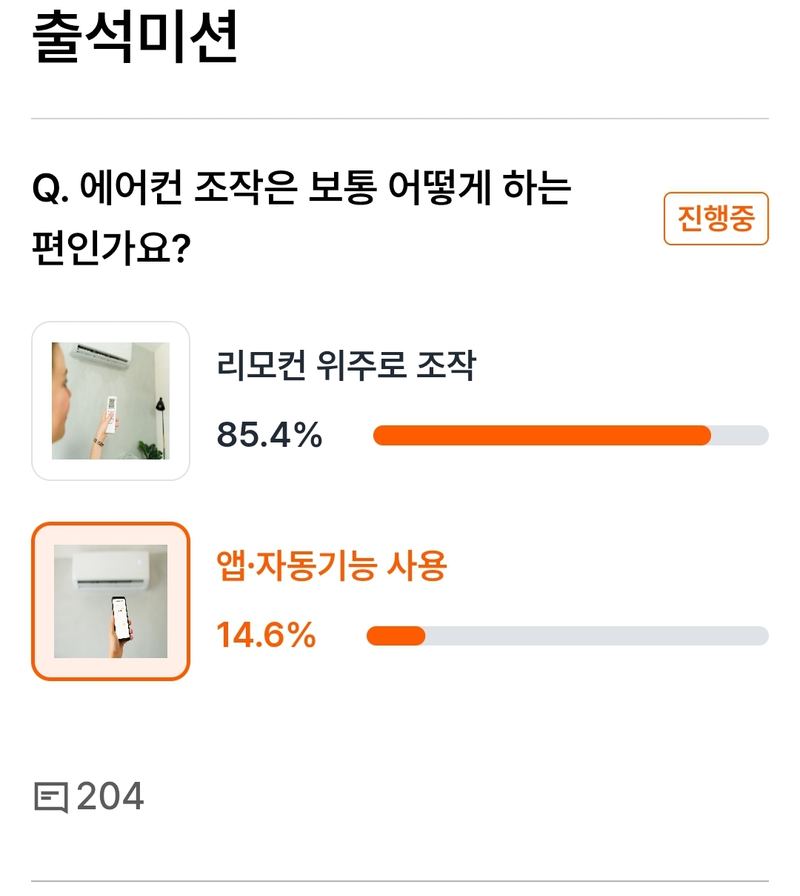Click the air conditioner poll question text
The height and width of the screenshot is (896, 800).
(x=302, y=217)
